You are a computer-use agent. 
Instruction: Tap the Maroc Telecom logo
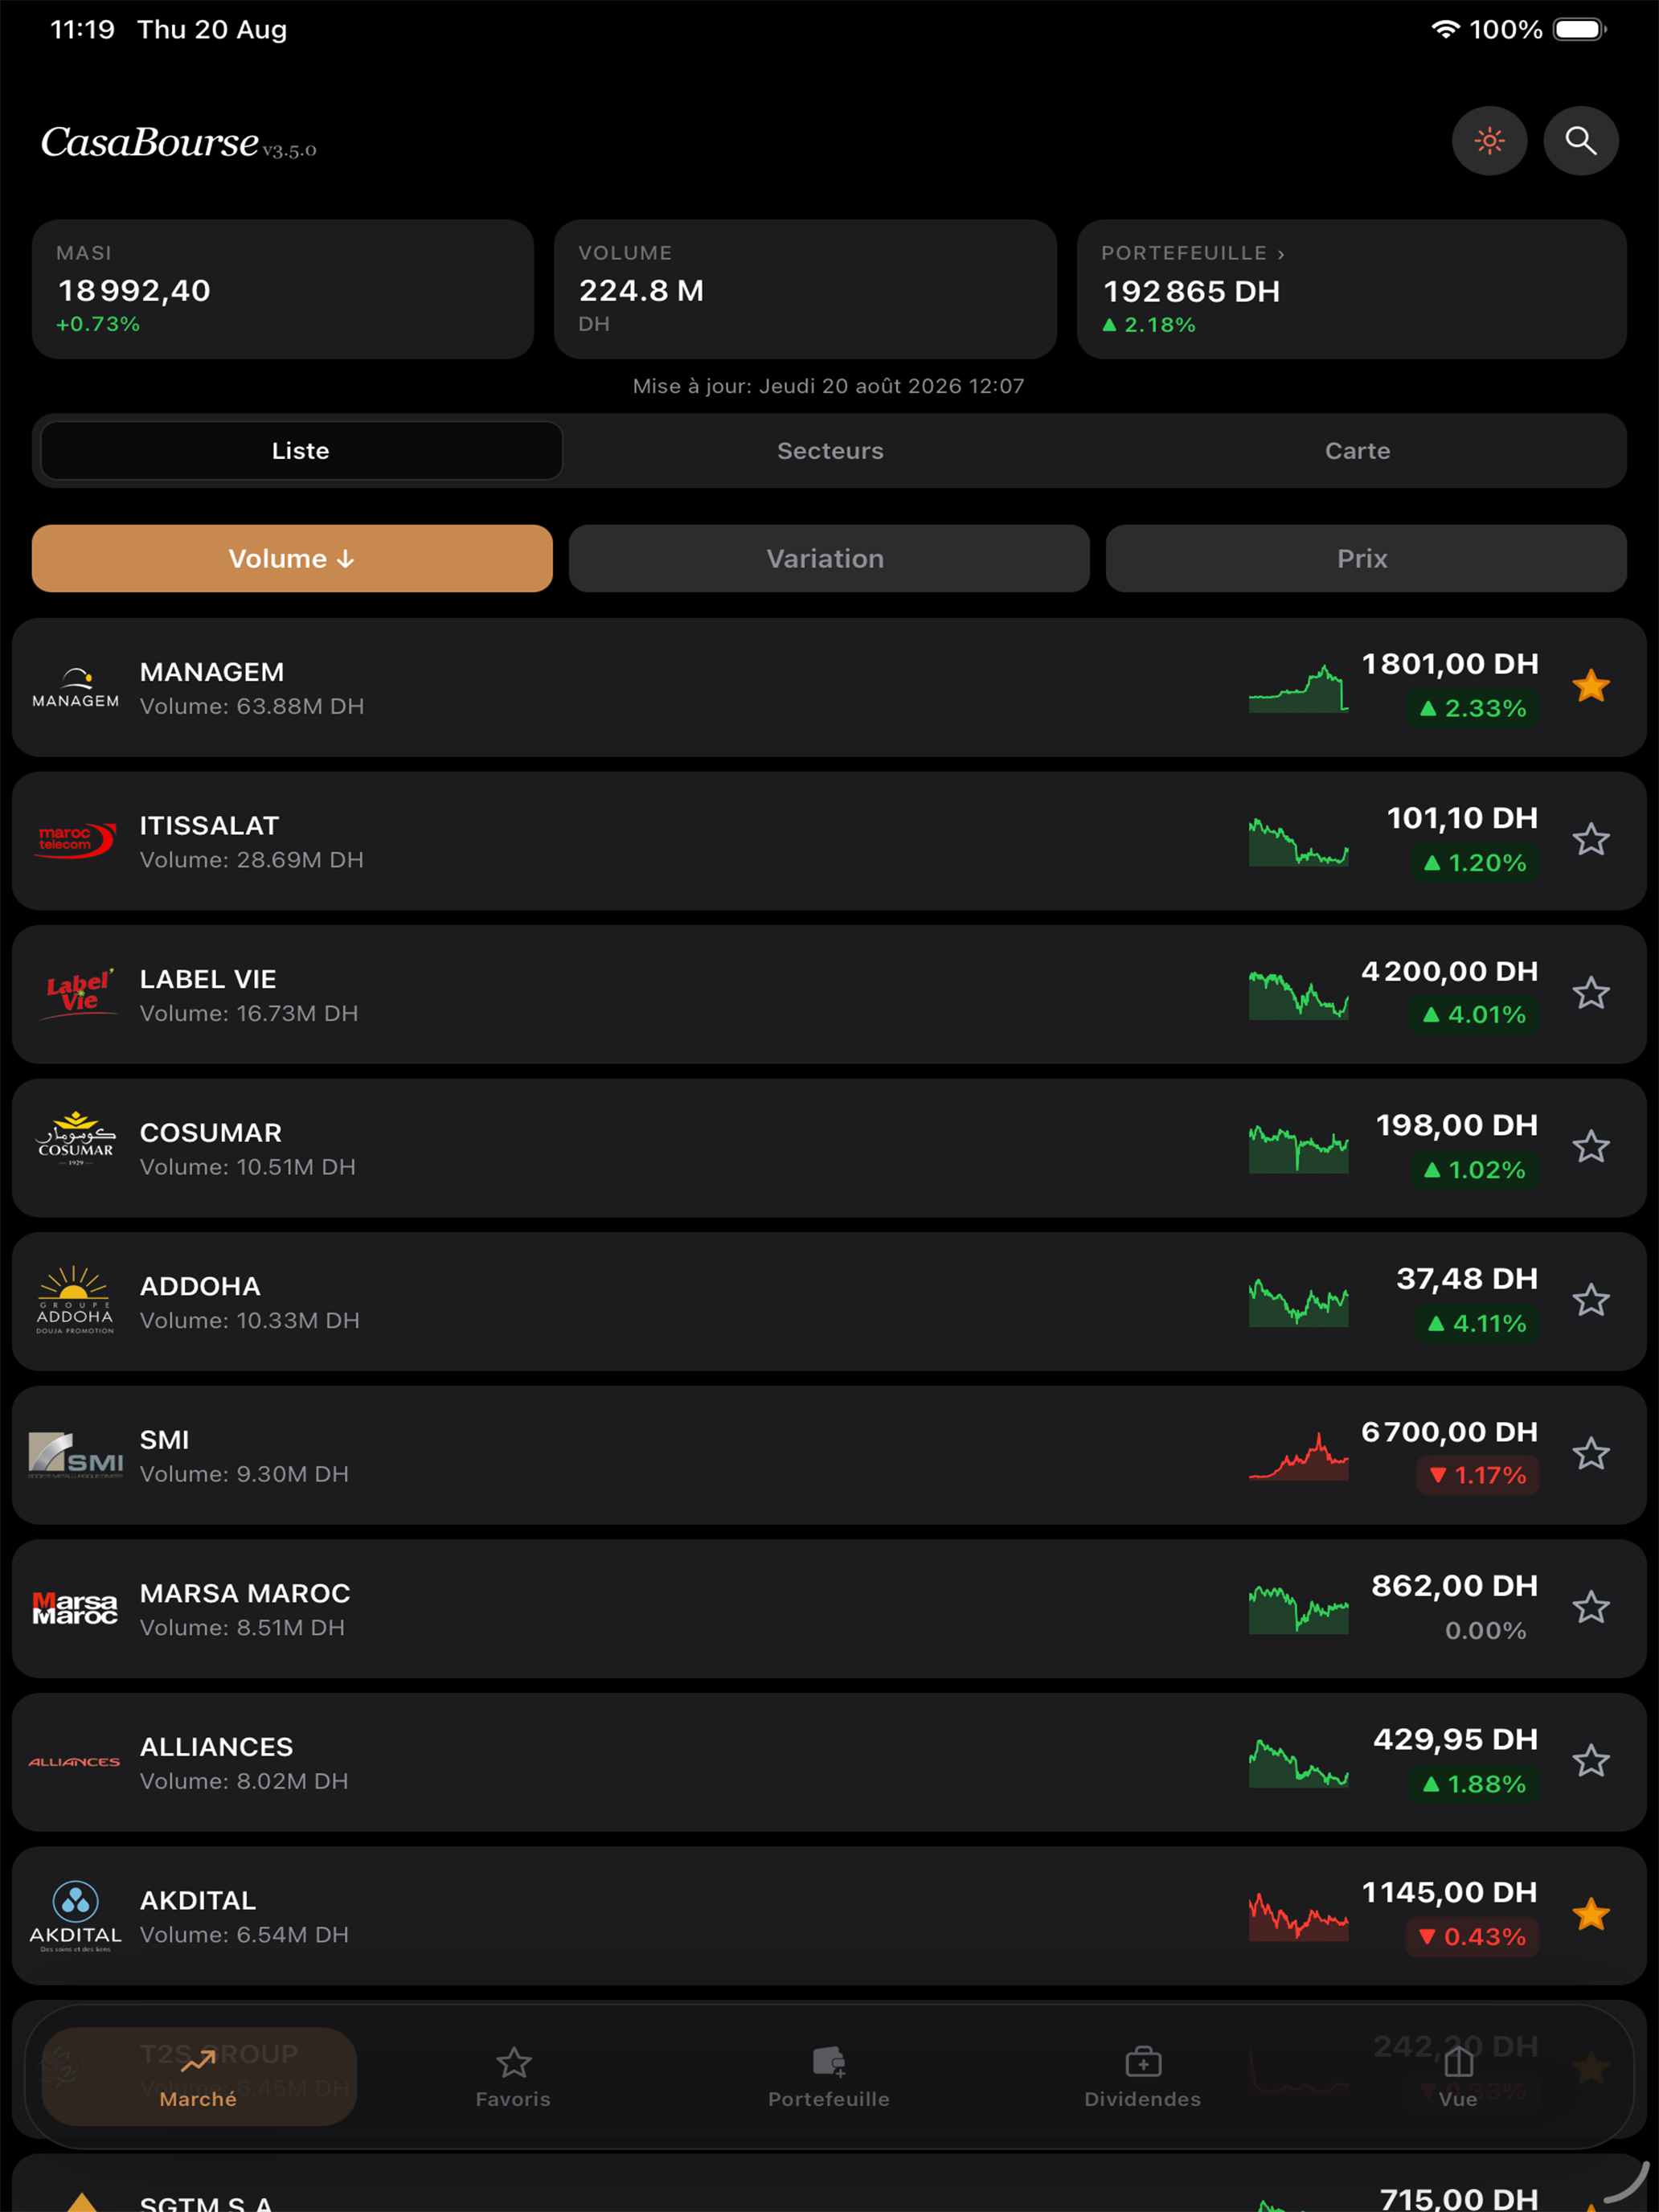click(x=76, y=840)
